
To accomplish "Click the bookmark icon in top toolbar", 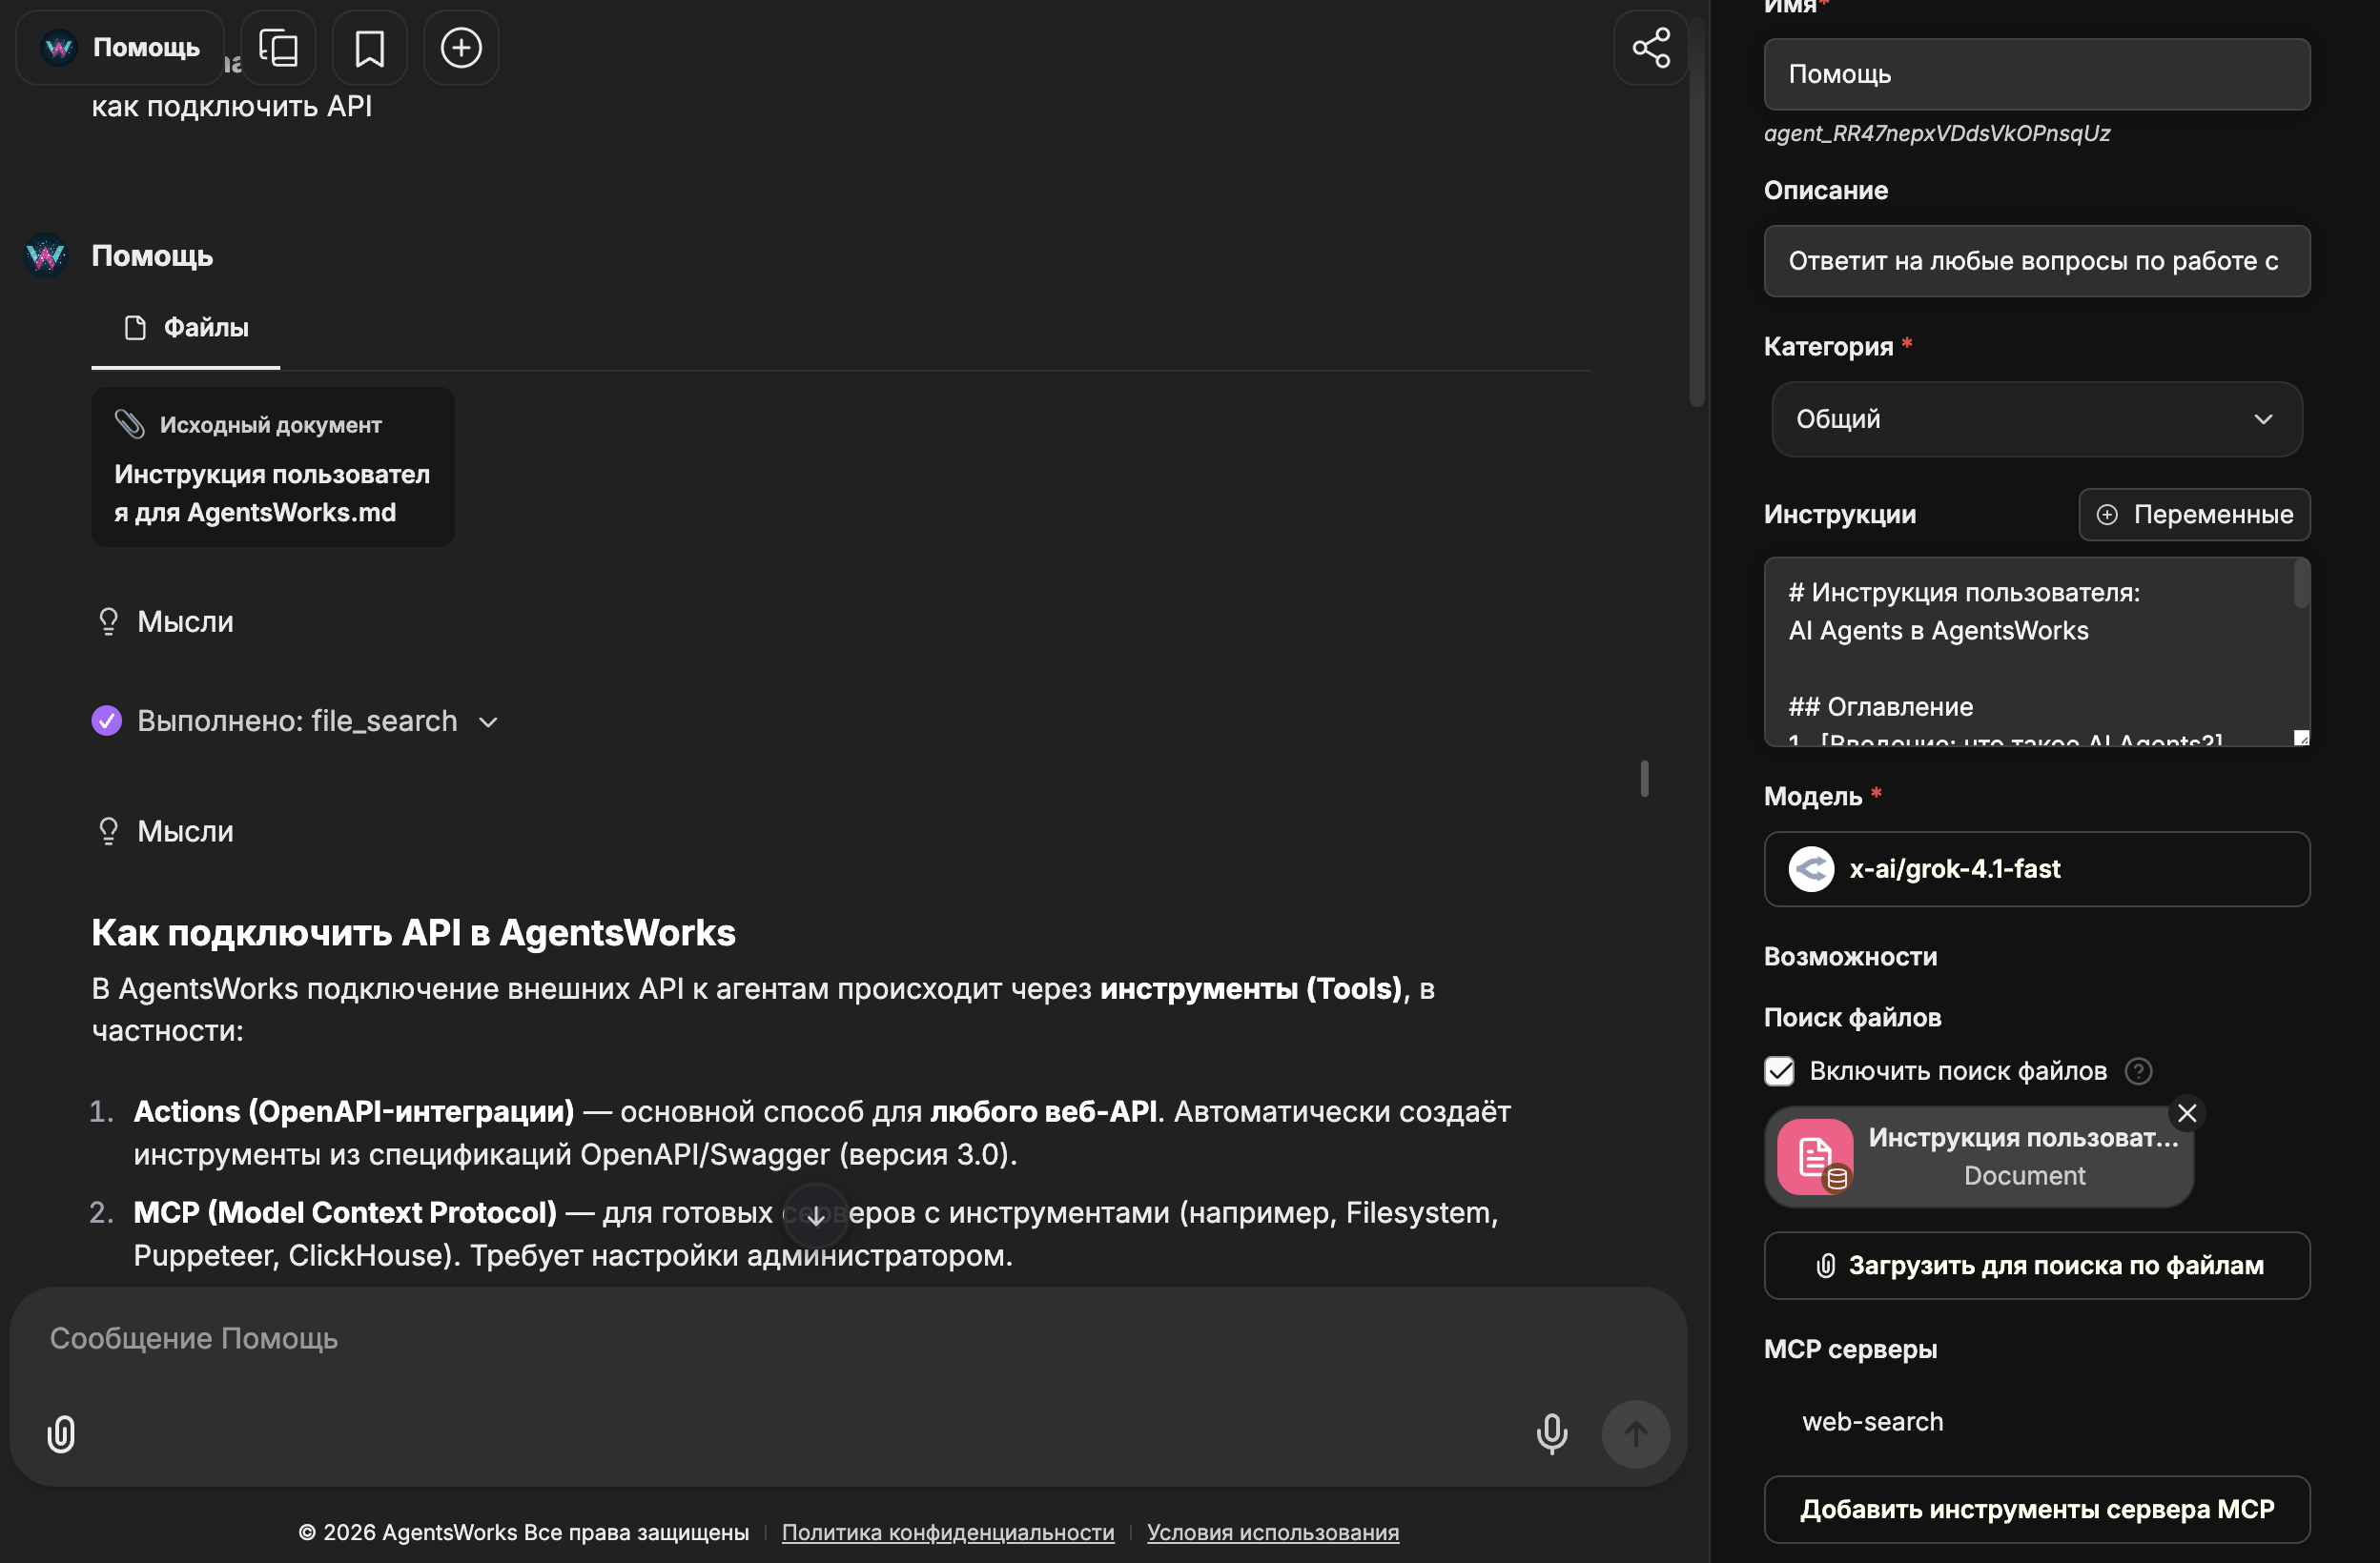I will coord(369,48).
